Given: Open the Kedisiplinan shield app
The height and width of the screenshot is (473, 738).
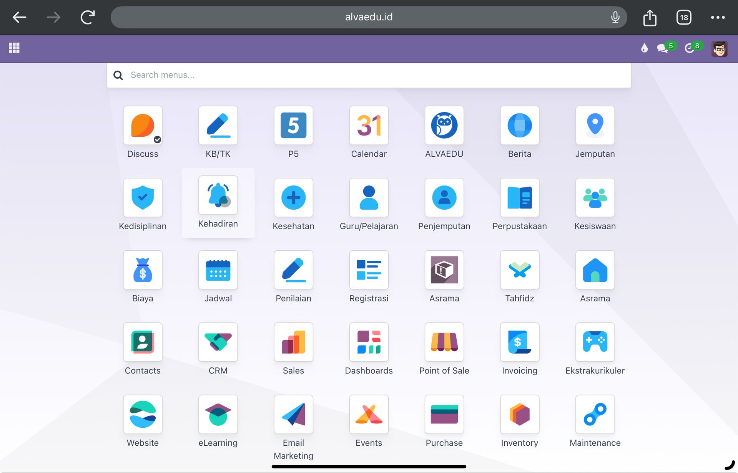Looking at the screenshot, I should pyautogui.click(x=143, y=198).
